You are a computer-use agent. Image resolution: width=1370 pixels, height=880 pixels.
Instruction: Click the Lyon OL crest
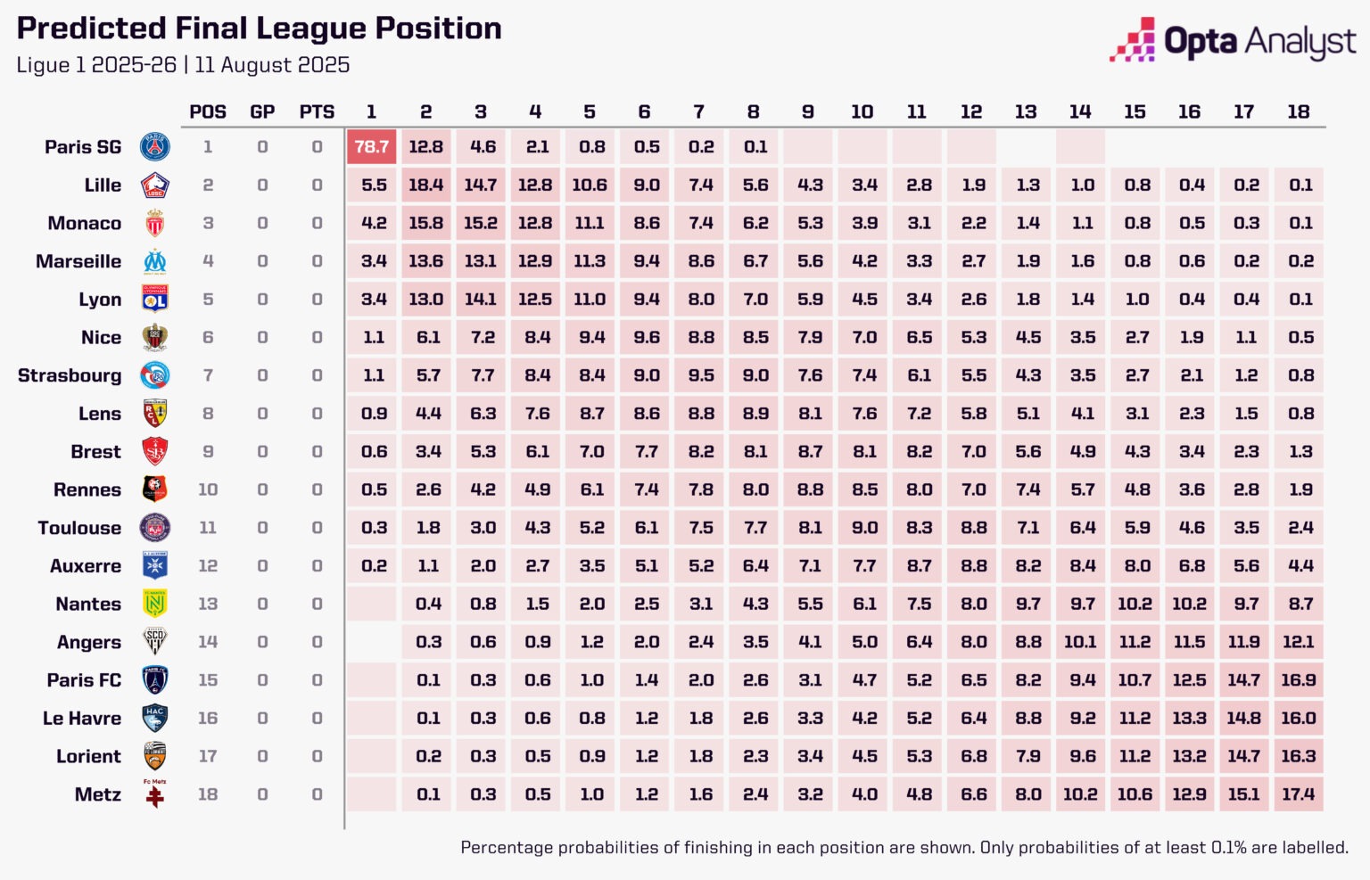coord(155,299)
